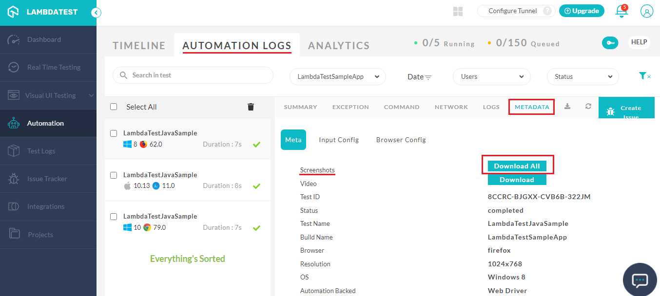Viewport: 660px width, 296px height.
Task: Open the COMMAND tab
Action: point(402,107)
